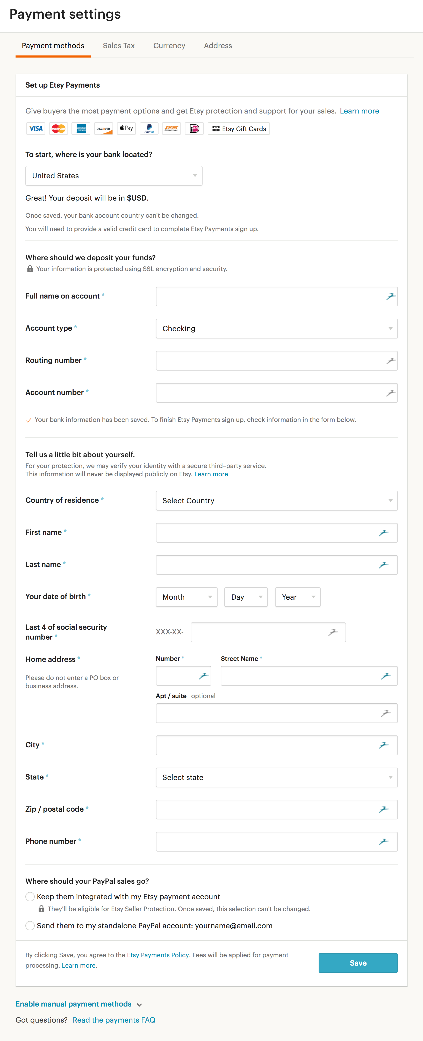Screen dimensions: 423x1041
Task: Click into the City field
Action: pyautogui.click(x=277, y=745)
